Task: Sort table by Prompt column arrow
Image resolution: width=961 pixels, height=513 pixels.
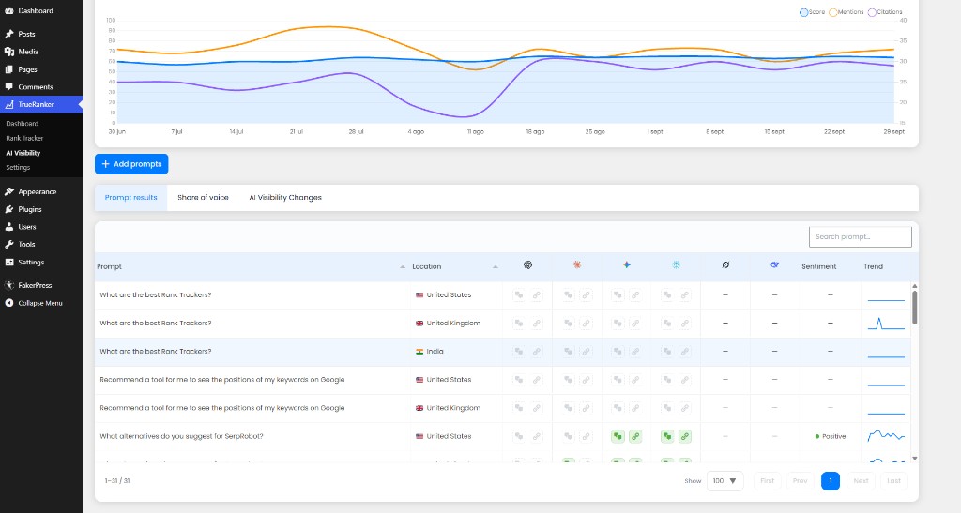Action: coord(402,267)
